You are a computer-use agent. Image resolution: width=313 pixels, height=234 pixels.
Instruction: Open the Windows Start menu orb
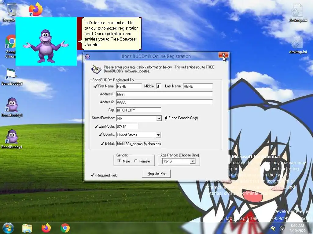coord(8,228)
